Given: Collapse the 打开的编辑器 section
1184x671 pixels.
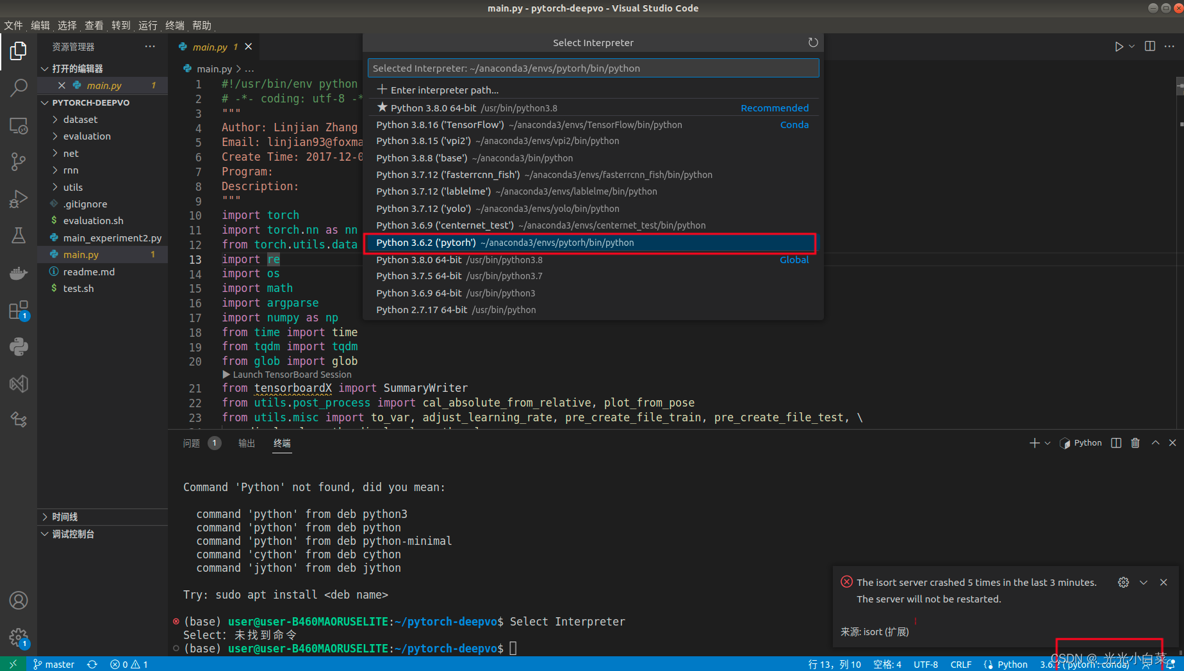Looking at the screenshot, I should [45, 69].
